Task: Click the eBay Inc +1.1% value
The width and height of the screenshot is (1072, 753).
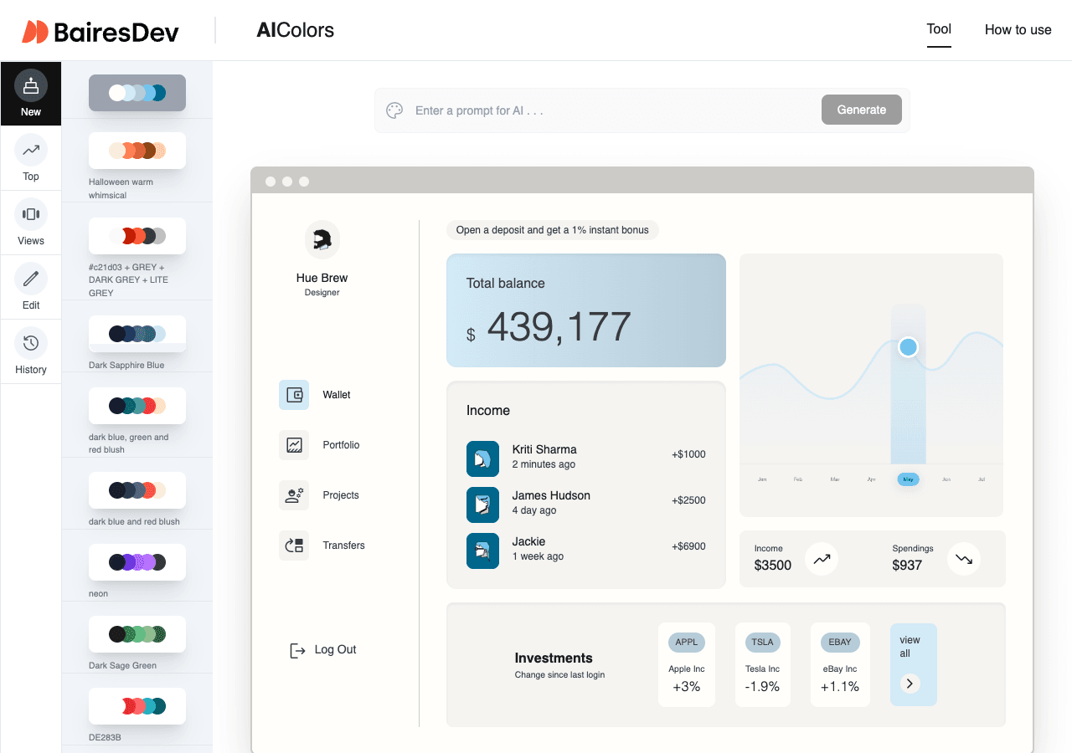Action: 840,687
